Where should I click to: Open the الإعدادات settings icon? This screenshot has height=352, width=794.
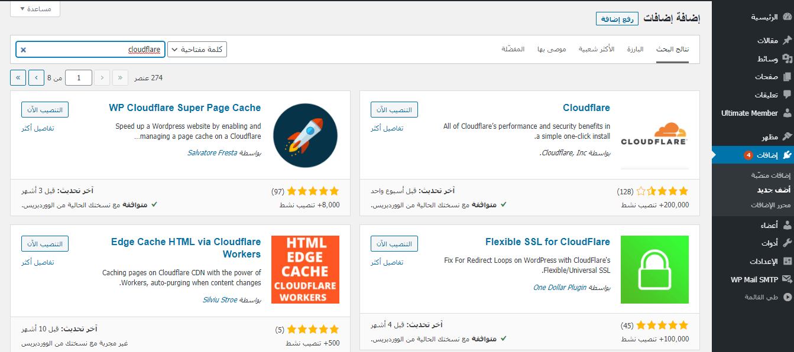coord(786,261)
